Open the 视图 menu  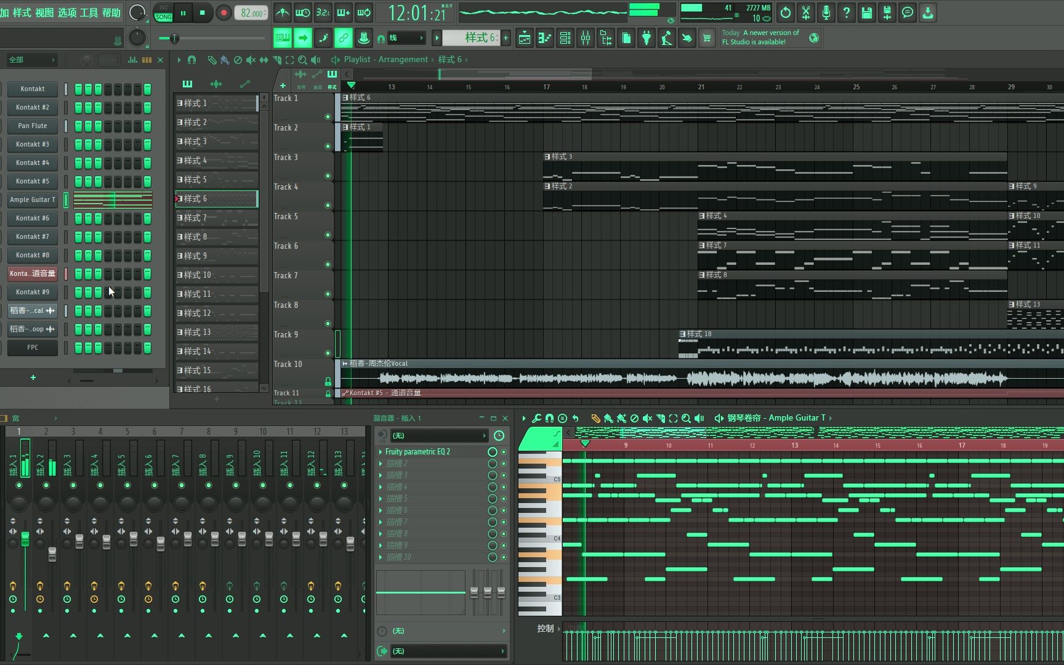point(44,12)
